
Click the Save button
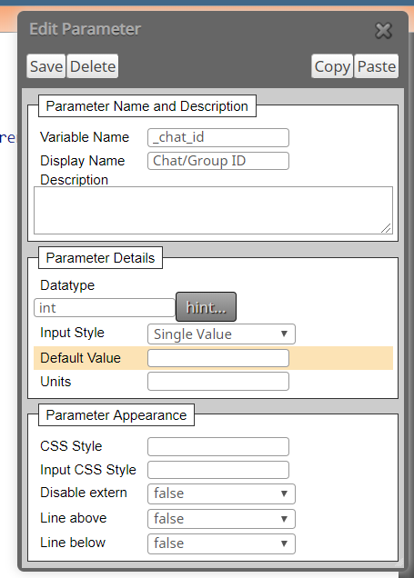click(46, 66)
